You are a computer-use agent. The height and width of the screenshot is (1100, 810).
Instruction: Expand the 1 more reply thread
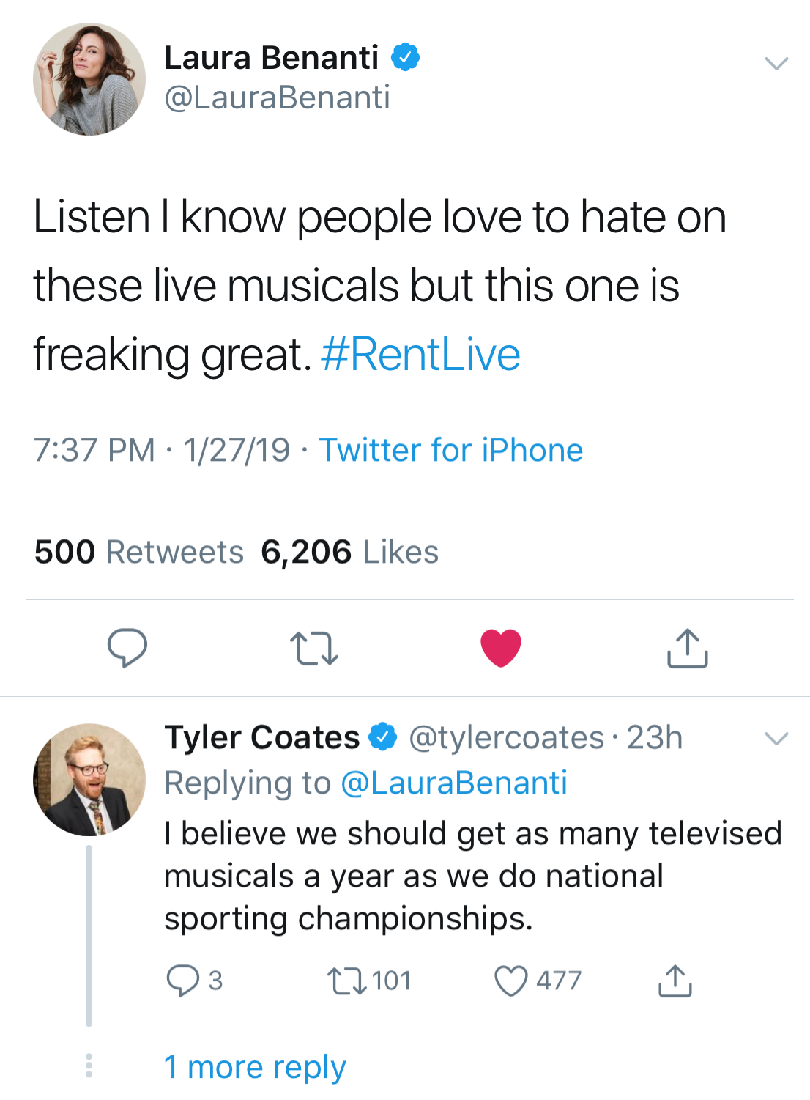click(x=254, y=1067)
